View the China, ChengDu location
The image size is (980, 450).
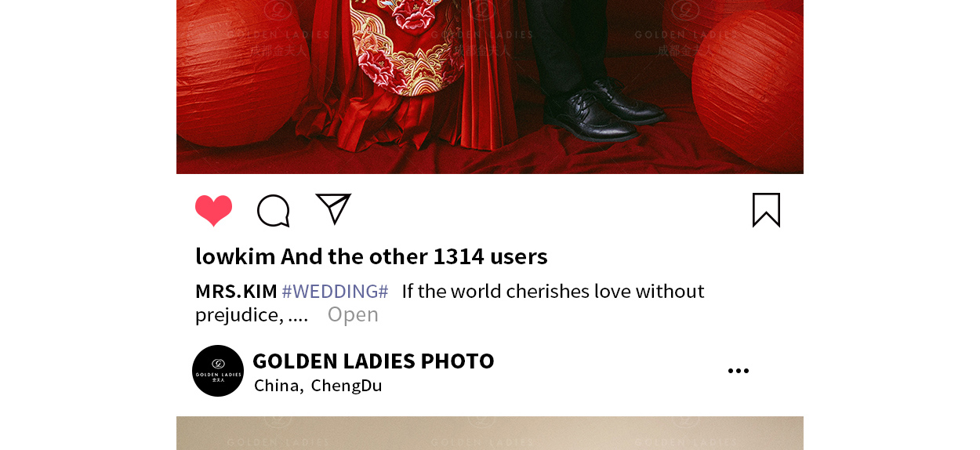[x=318, y=386]
